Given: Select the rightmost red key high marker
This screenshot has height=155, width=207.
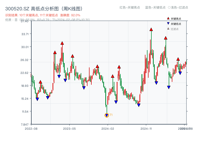Looking at the screenshot, I should tap(178, 59).
